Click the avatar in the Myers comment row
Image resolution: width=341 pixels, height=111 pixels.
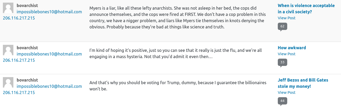8,8
